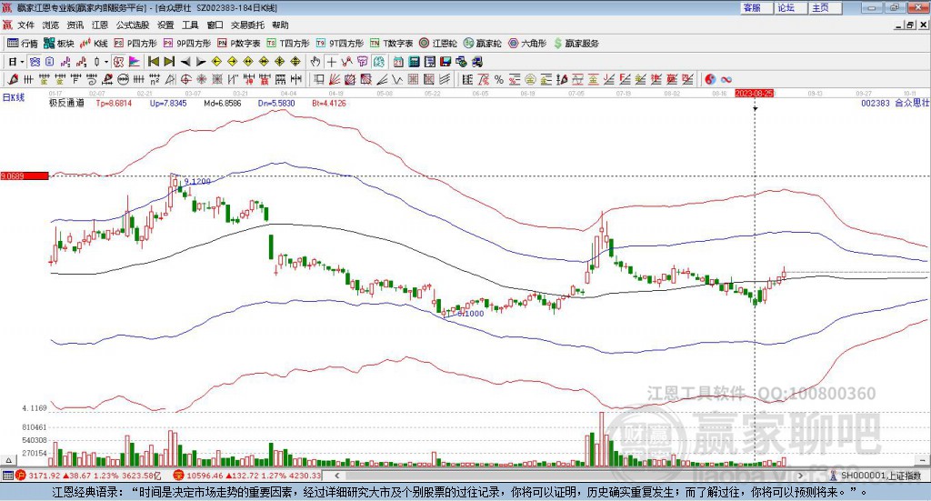Image resolution: width=931 pixels, height=501 pixels.
Task: Select the n² square number tool
Action: coord(155,79)
